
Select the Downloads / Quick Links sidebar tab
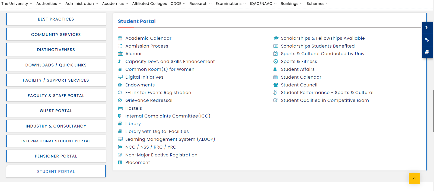(56, 65)
